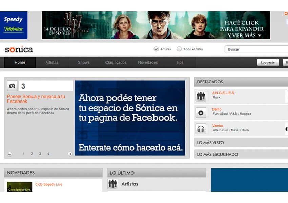The image size is (288, 203).
Task: Click the disc icon next to Demo
Action: pyautogui.click(x=201, y=112)
